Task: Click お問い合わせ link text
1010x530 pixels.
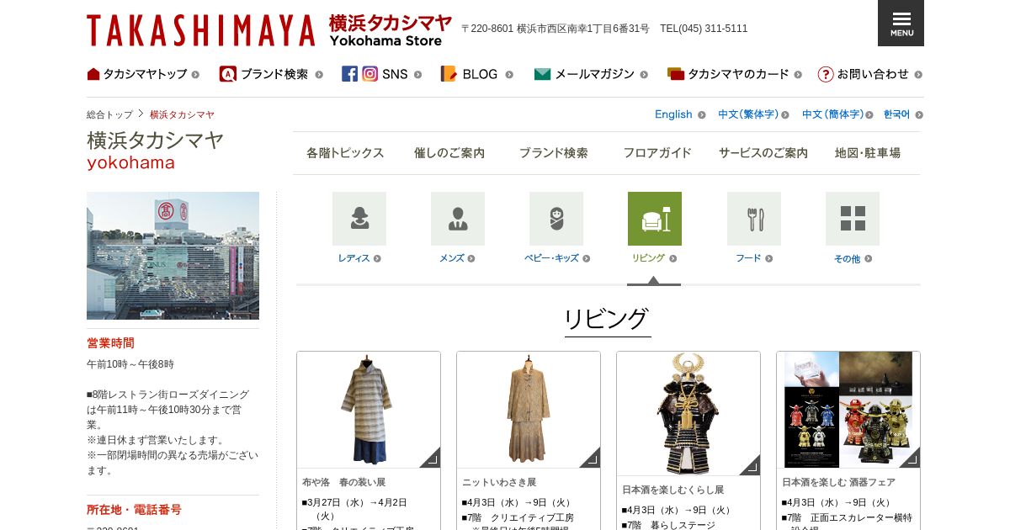Action: pos(873,74)
